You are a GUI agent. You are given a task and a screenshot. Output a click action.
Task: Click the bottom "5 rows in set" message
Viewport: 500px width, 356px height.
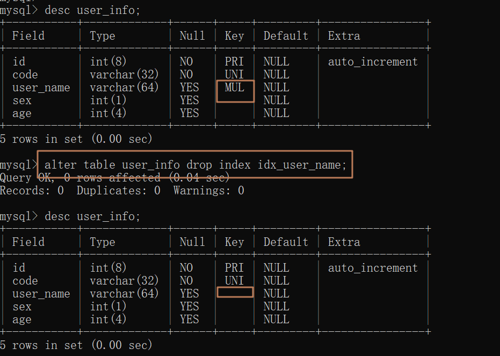point(76,345)
